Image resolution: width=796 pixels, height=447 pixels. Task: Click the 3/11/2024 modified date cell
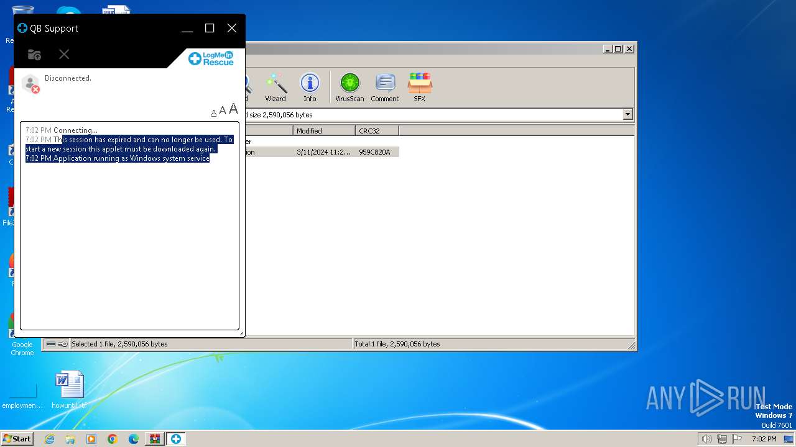(323, 152)
